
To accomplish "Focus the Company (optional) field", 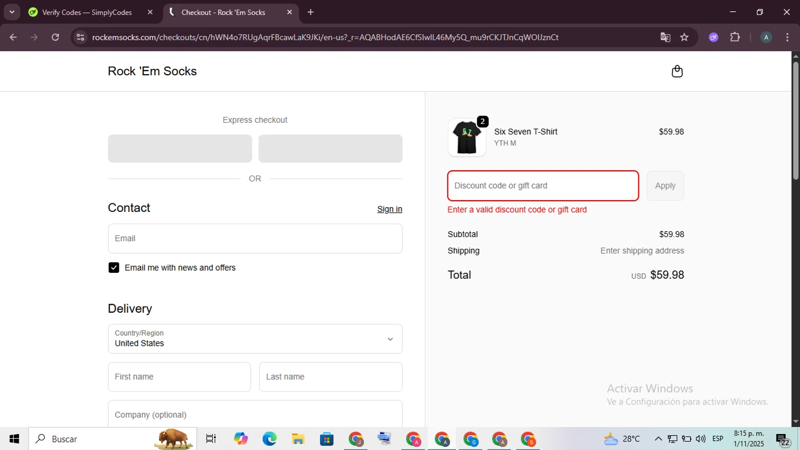I will [x=255, y=414].
